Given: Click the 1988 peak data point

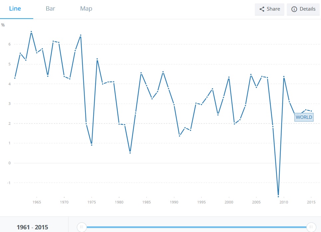Looking at the screenshot, I should [x=163, y=72].
